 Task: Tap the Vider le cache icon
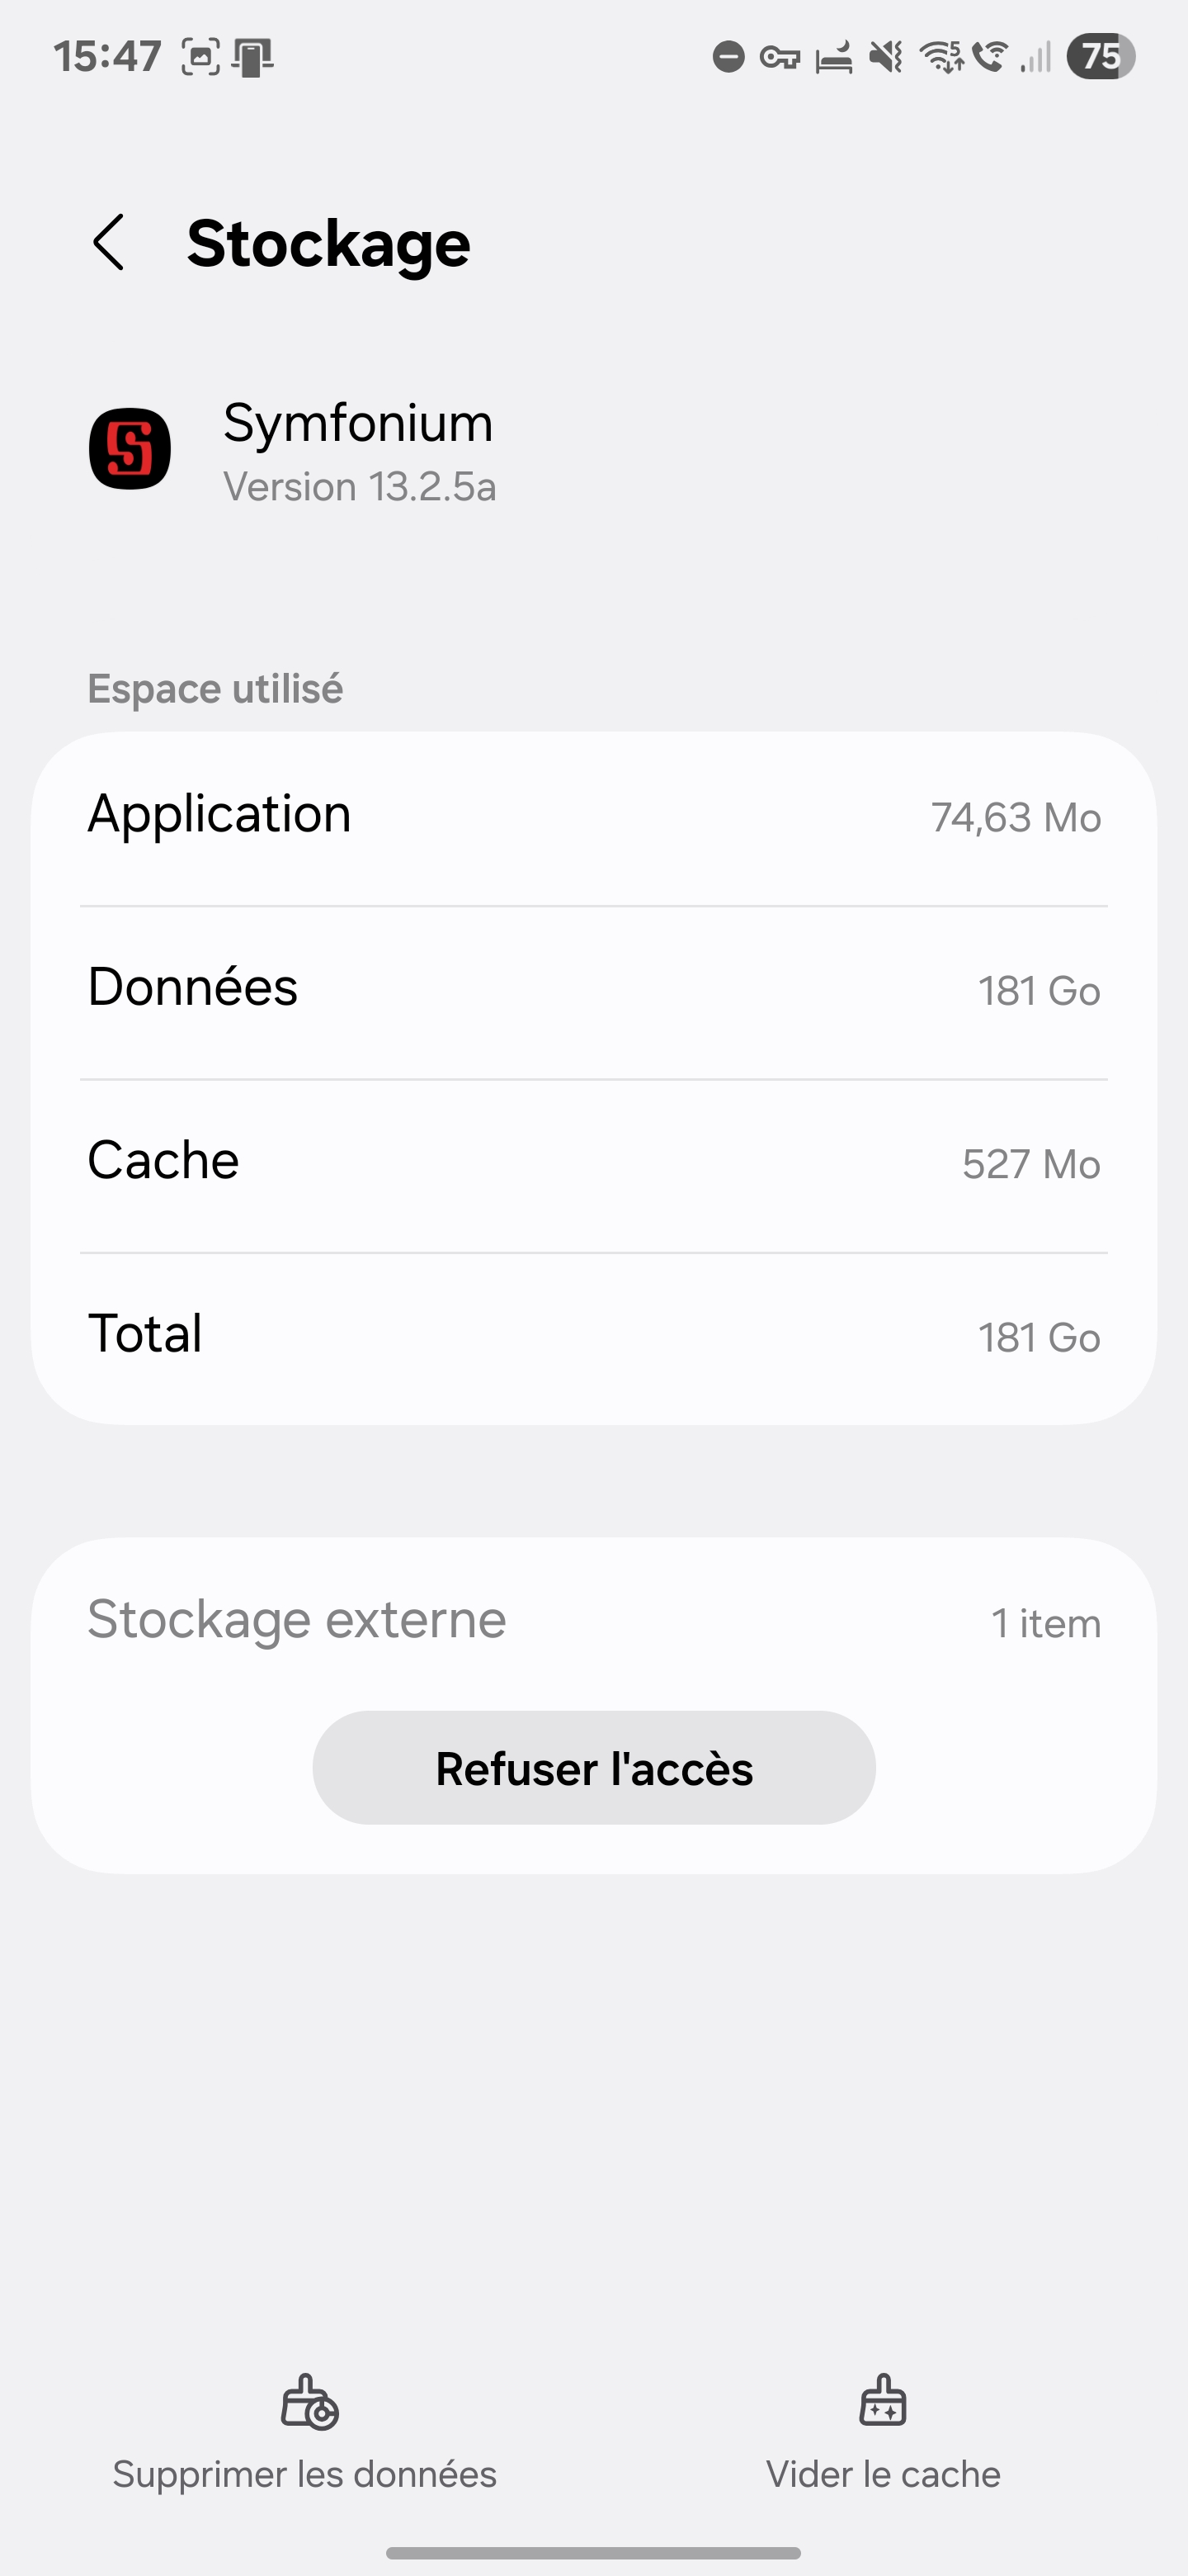click(882, 2401)
